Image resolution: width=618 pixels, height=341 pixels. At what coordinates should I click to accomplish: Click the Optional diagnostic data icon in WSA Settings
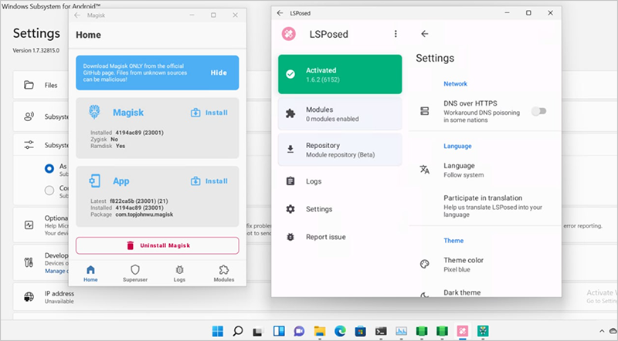(x=29, y=225)
